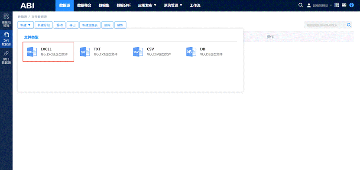360x170 pixels.
Task: Open the 数据集 menu item
Action: click(104, 6)
